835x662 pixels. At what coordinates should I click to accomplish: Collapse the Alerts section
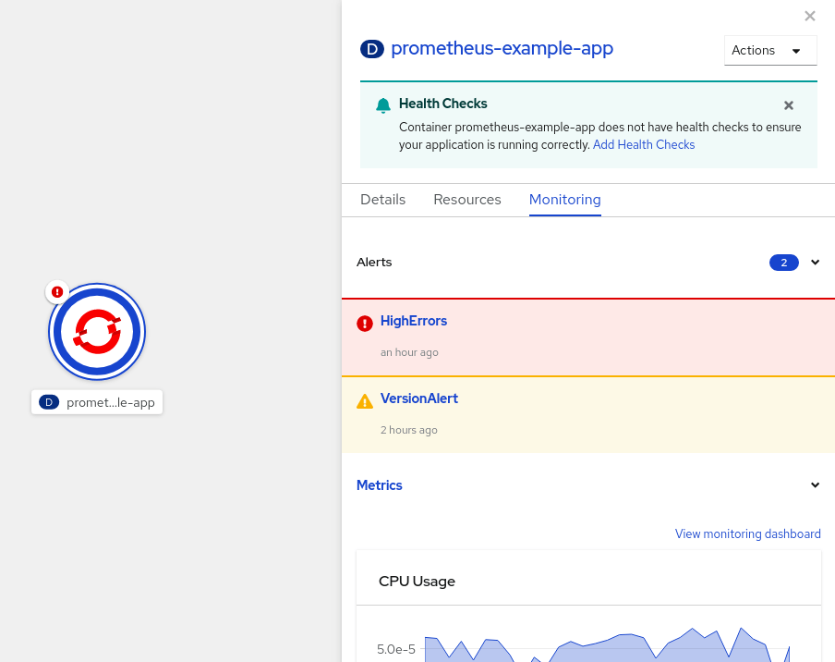815,263
